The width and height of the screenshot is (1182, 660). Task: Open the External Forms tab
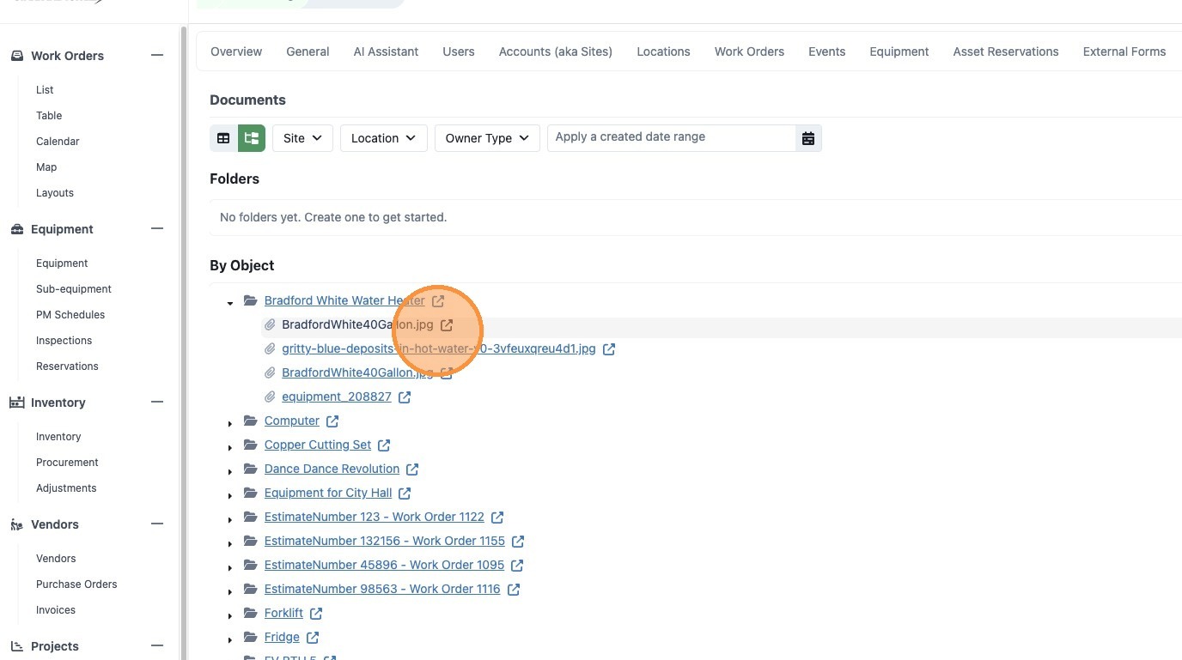coord(1124,51)
